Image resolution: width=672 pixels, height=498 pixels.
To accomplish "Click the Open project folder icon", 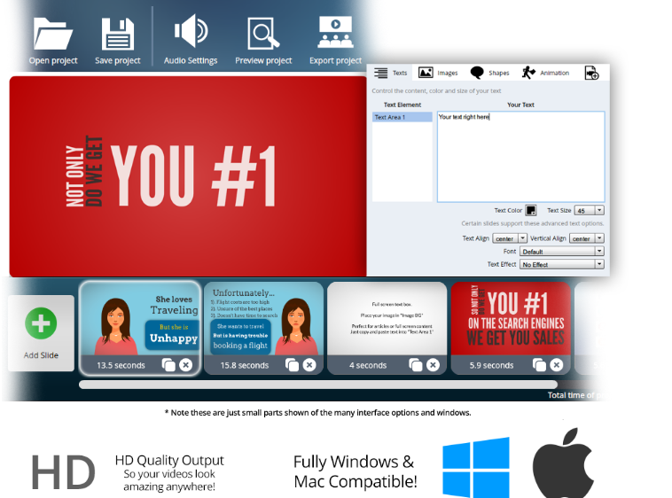I will 53,34.
